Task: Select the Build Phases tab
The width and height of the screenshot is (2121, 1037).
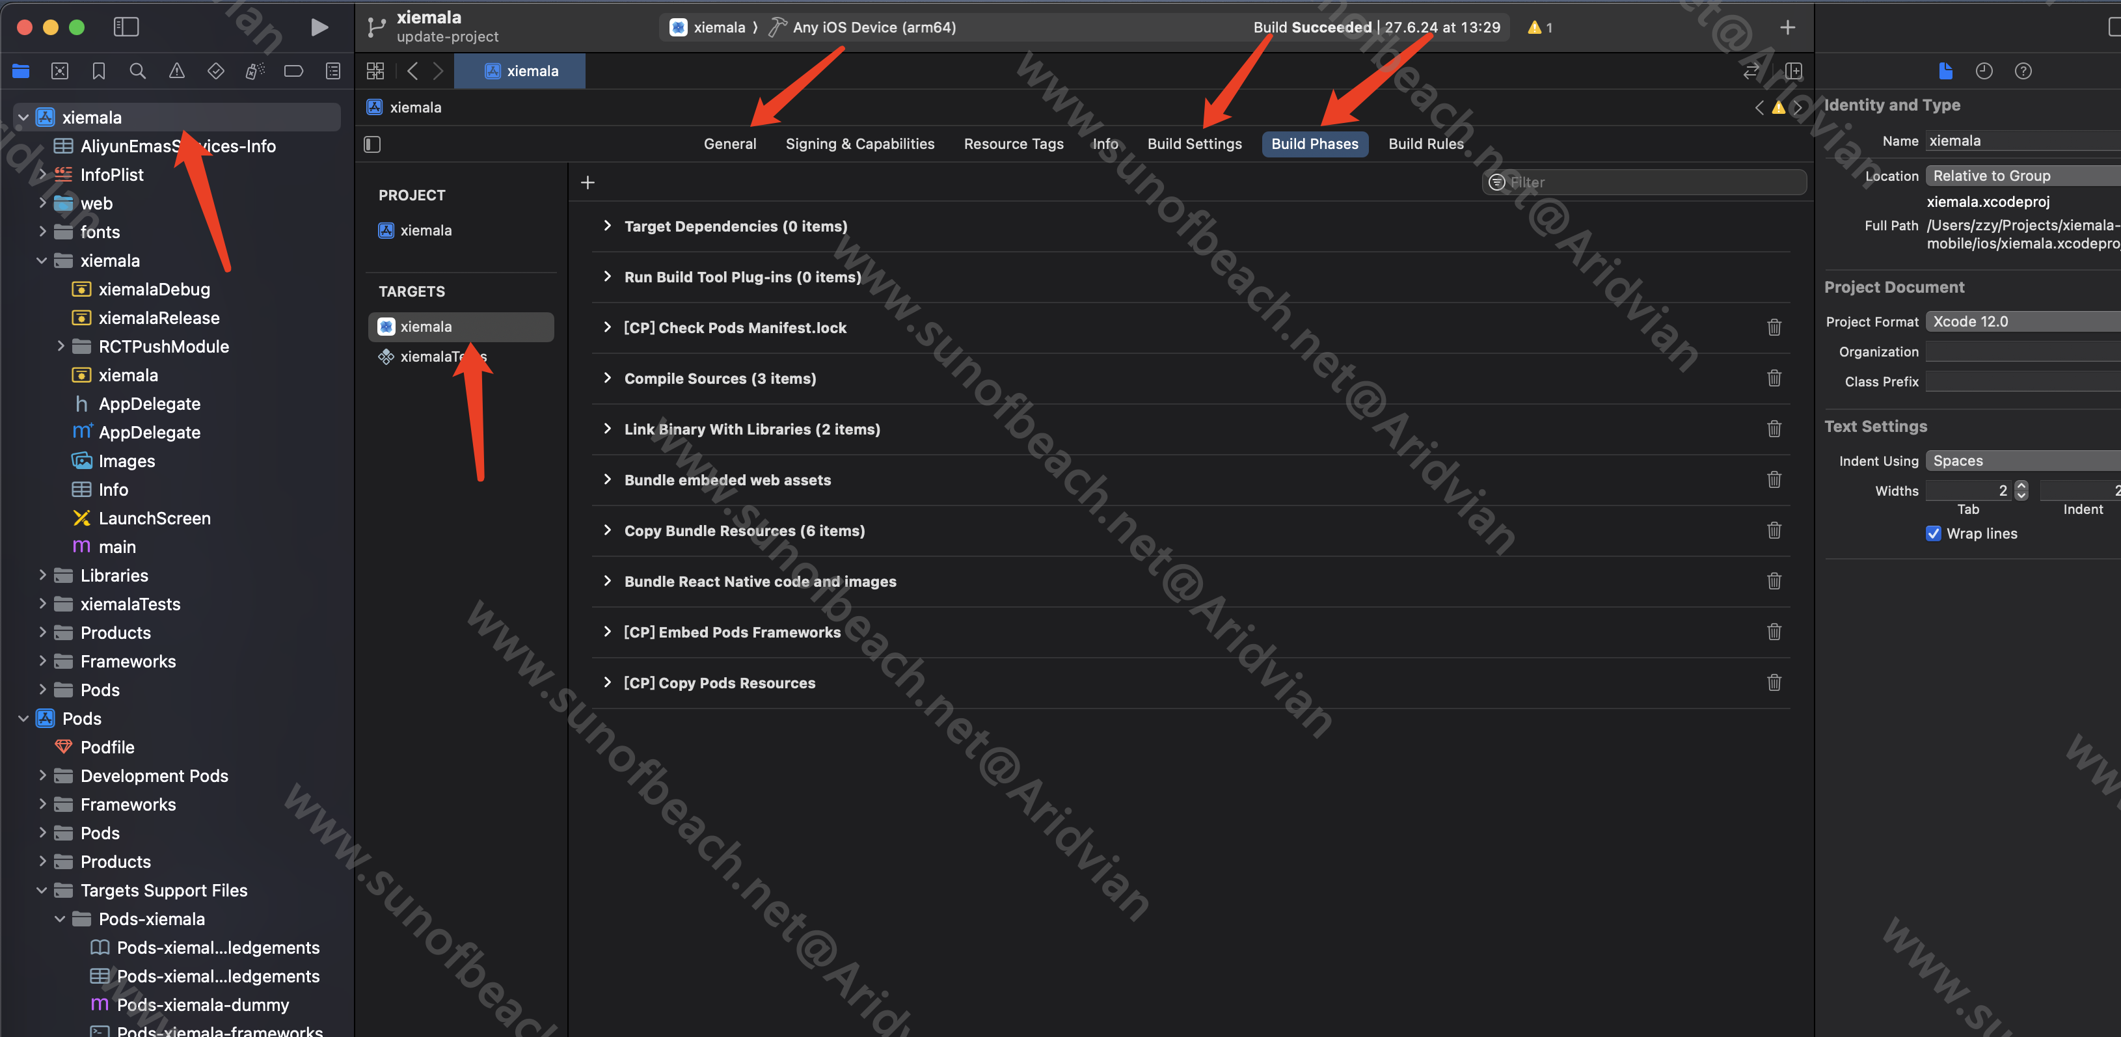Action: (x=1315, y=144)
